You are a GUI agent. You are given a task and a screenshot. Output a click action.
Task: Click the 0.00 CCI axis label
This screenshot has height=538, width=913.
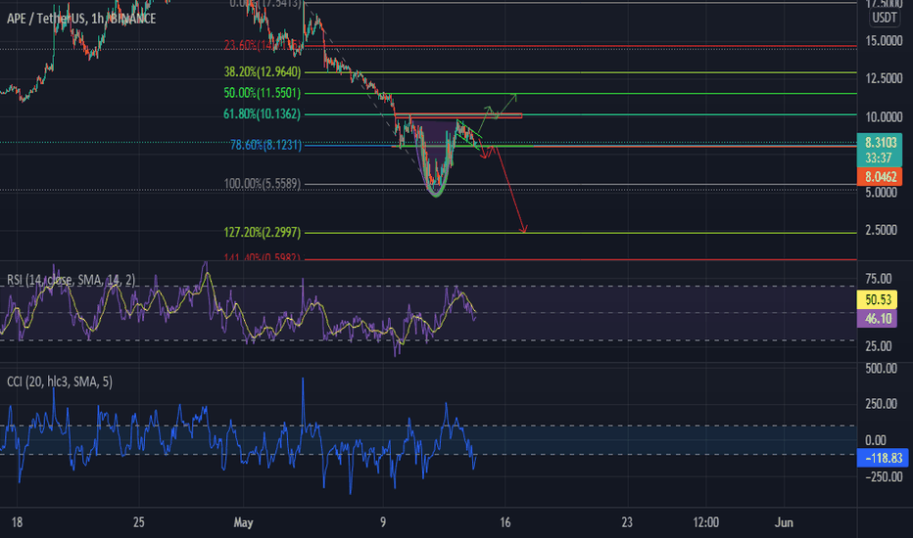(x=876, y=440)
